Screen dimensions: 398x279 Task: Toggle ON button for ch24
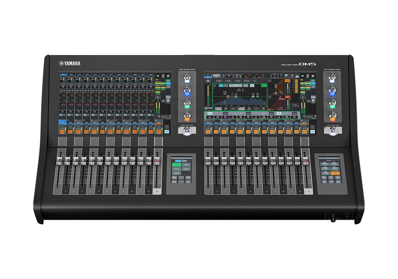coord(296,132)
